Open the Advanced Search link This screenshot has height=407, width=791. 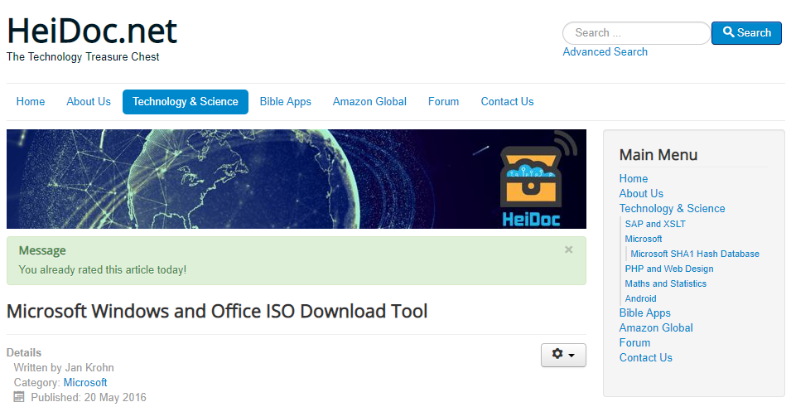pos(605,52)
